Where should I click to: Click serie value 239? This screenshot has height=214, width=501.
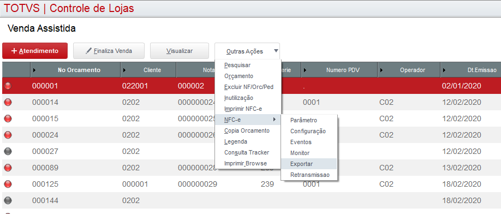coord(267,184)
